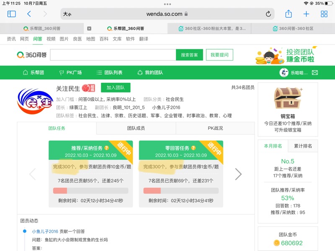This screenshot has height=251, width=335.
Task: Open the 大小 text size menu
Action: coord(67,14)
